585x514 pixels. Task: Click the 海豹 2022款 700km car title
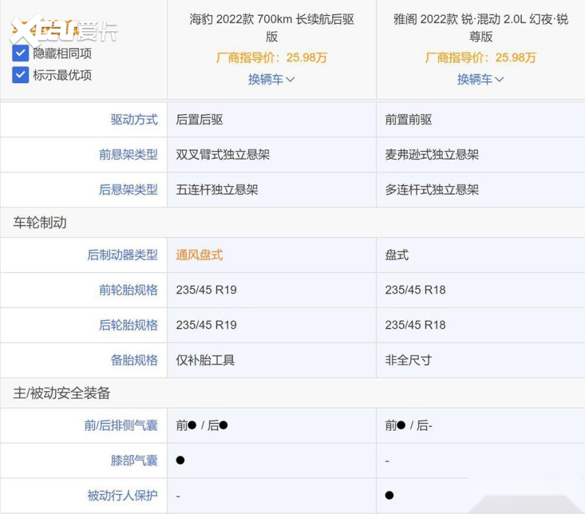(272, 27)
